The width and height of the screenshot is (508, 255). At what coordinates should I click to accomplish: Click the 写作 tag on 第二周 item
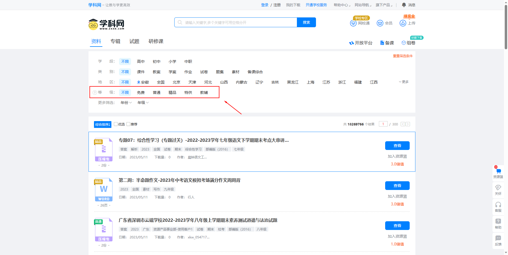157,189
